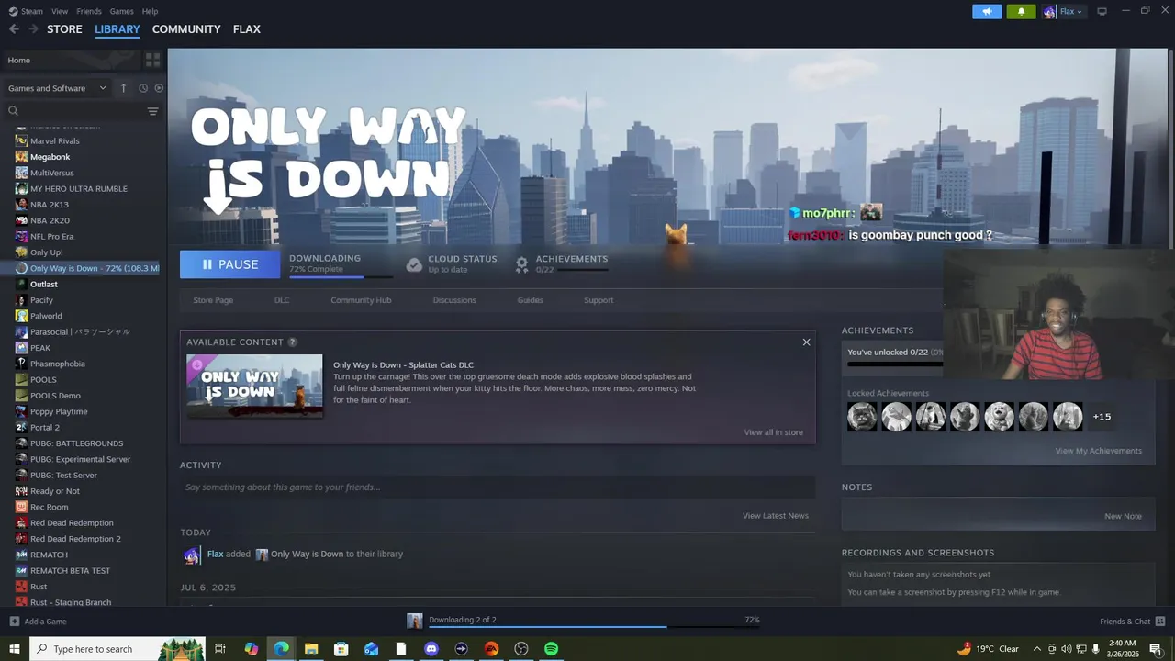Go to the STORE tab
This screenshot has width=1175, height=661.
point(64,29)
